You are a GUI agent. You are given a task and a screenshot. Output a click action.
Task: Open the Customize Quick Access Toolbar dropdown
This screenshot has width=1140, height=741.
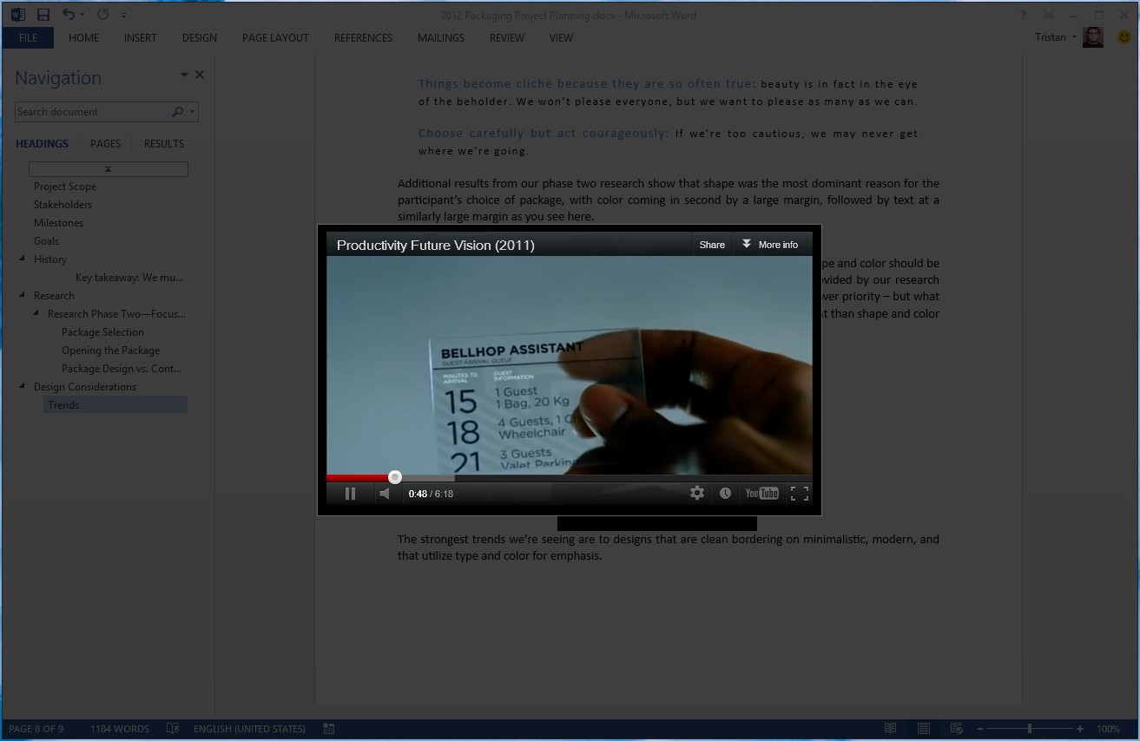point(123,14)
